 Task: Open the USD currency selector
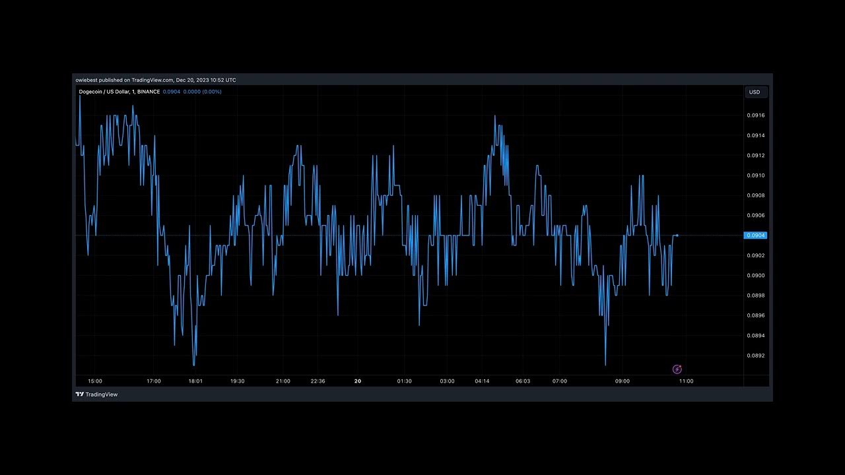click(754, 92)
